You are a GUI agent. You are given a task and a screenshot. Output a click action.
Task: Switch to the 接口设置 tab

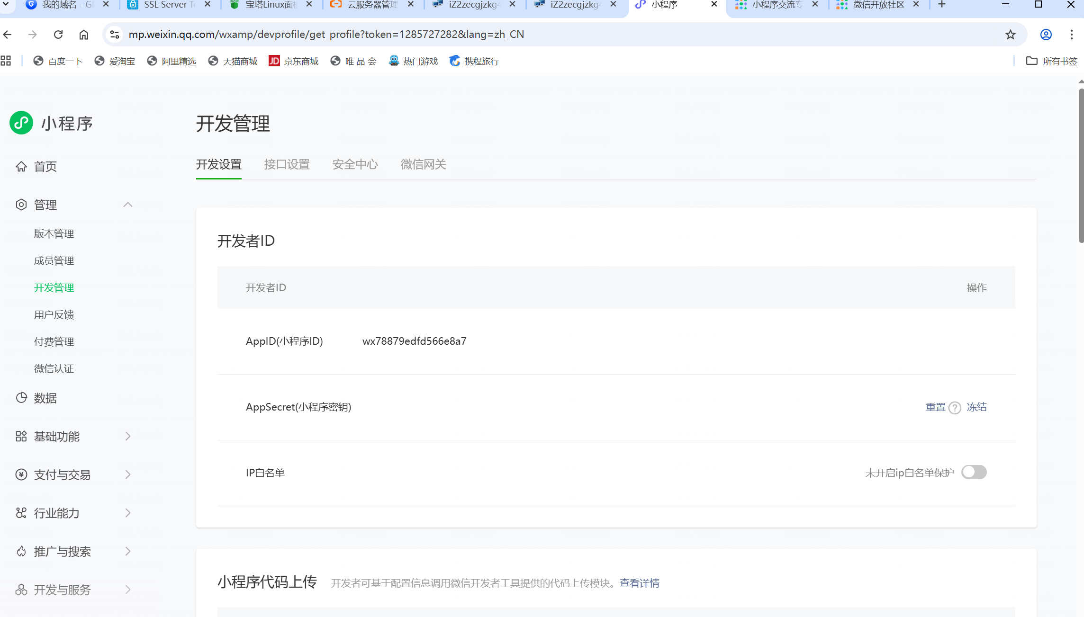coord(287,164)
